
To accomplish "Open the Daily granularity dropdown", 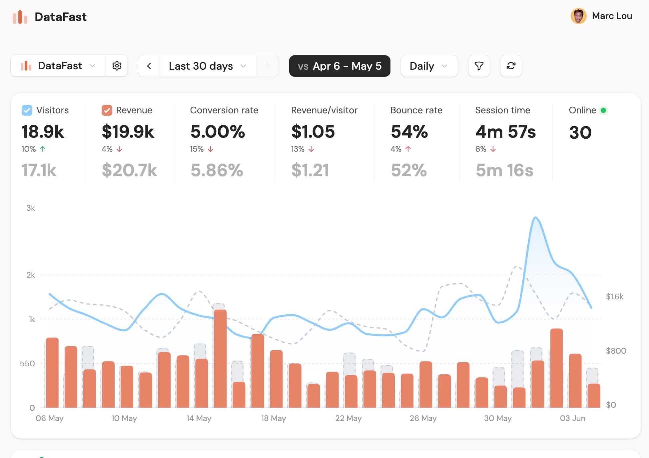I will pos(429,66).
